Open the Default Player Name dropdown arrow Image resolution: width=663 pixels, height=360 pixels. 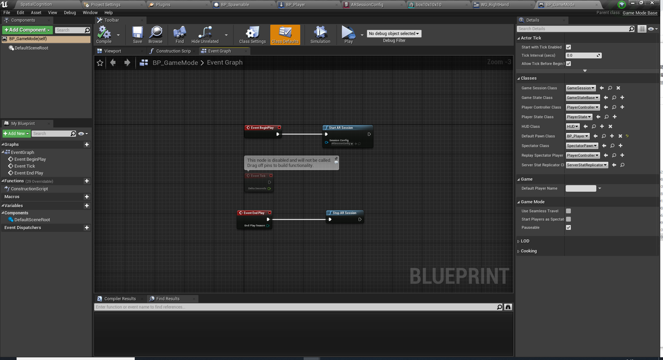point(599,188)
